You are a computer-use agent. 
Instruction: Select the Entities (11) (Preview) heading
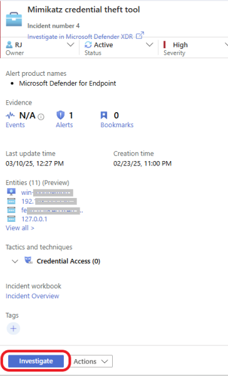38,183
